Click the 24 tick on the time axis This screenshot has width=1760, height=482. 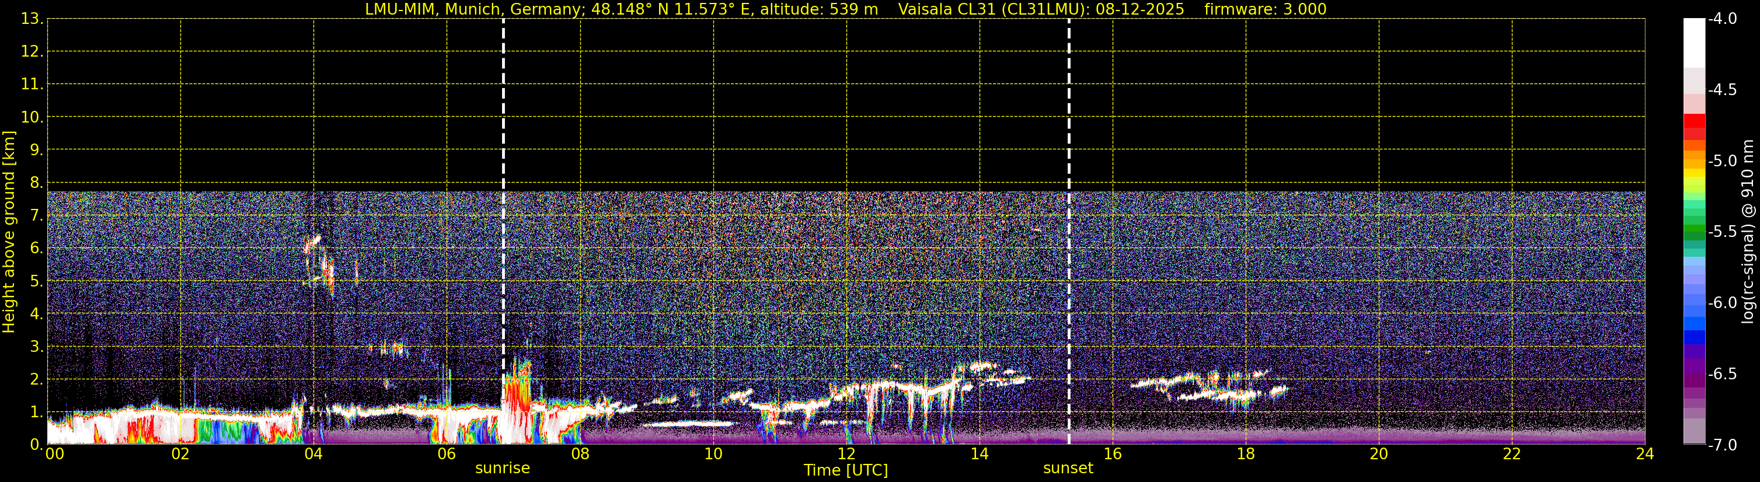(1644, 455)
